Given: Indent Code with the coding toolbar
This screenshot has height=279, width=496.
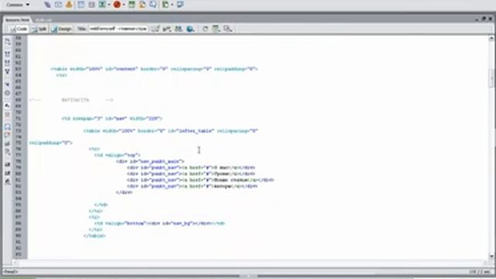Looking at the screenshot, I should point(8,164).
